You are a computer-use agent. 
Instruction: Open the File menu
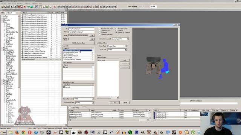pos(2,3)
